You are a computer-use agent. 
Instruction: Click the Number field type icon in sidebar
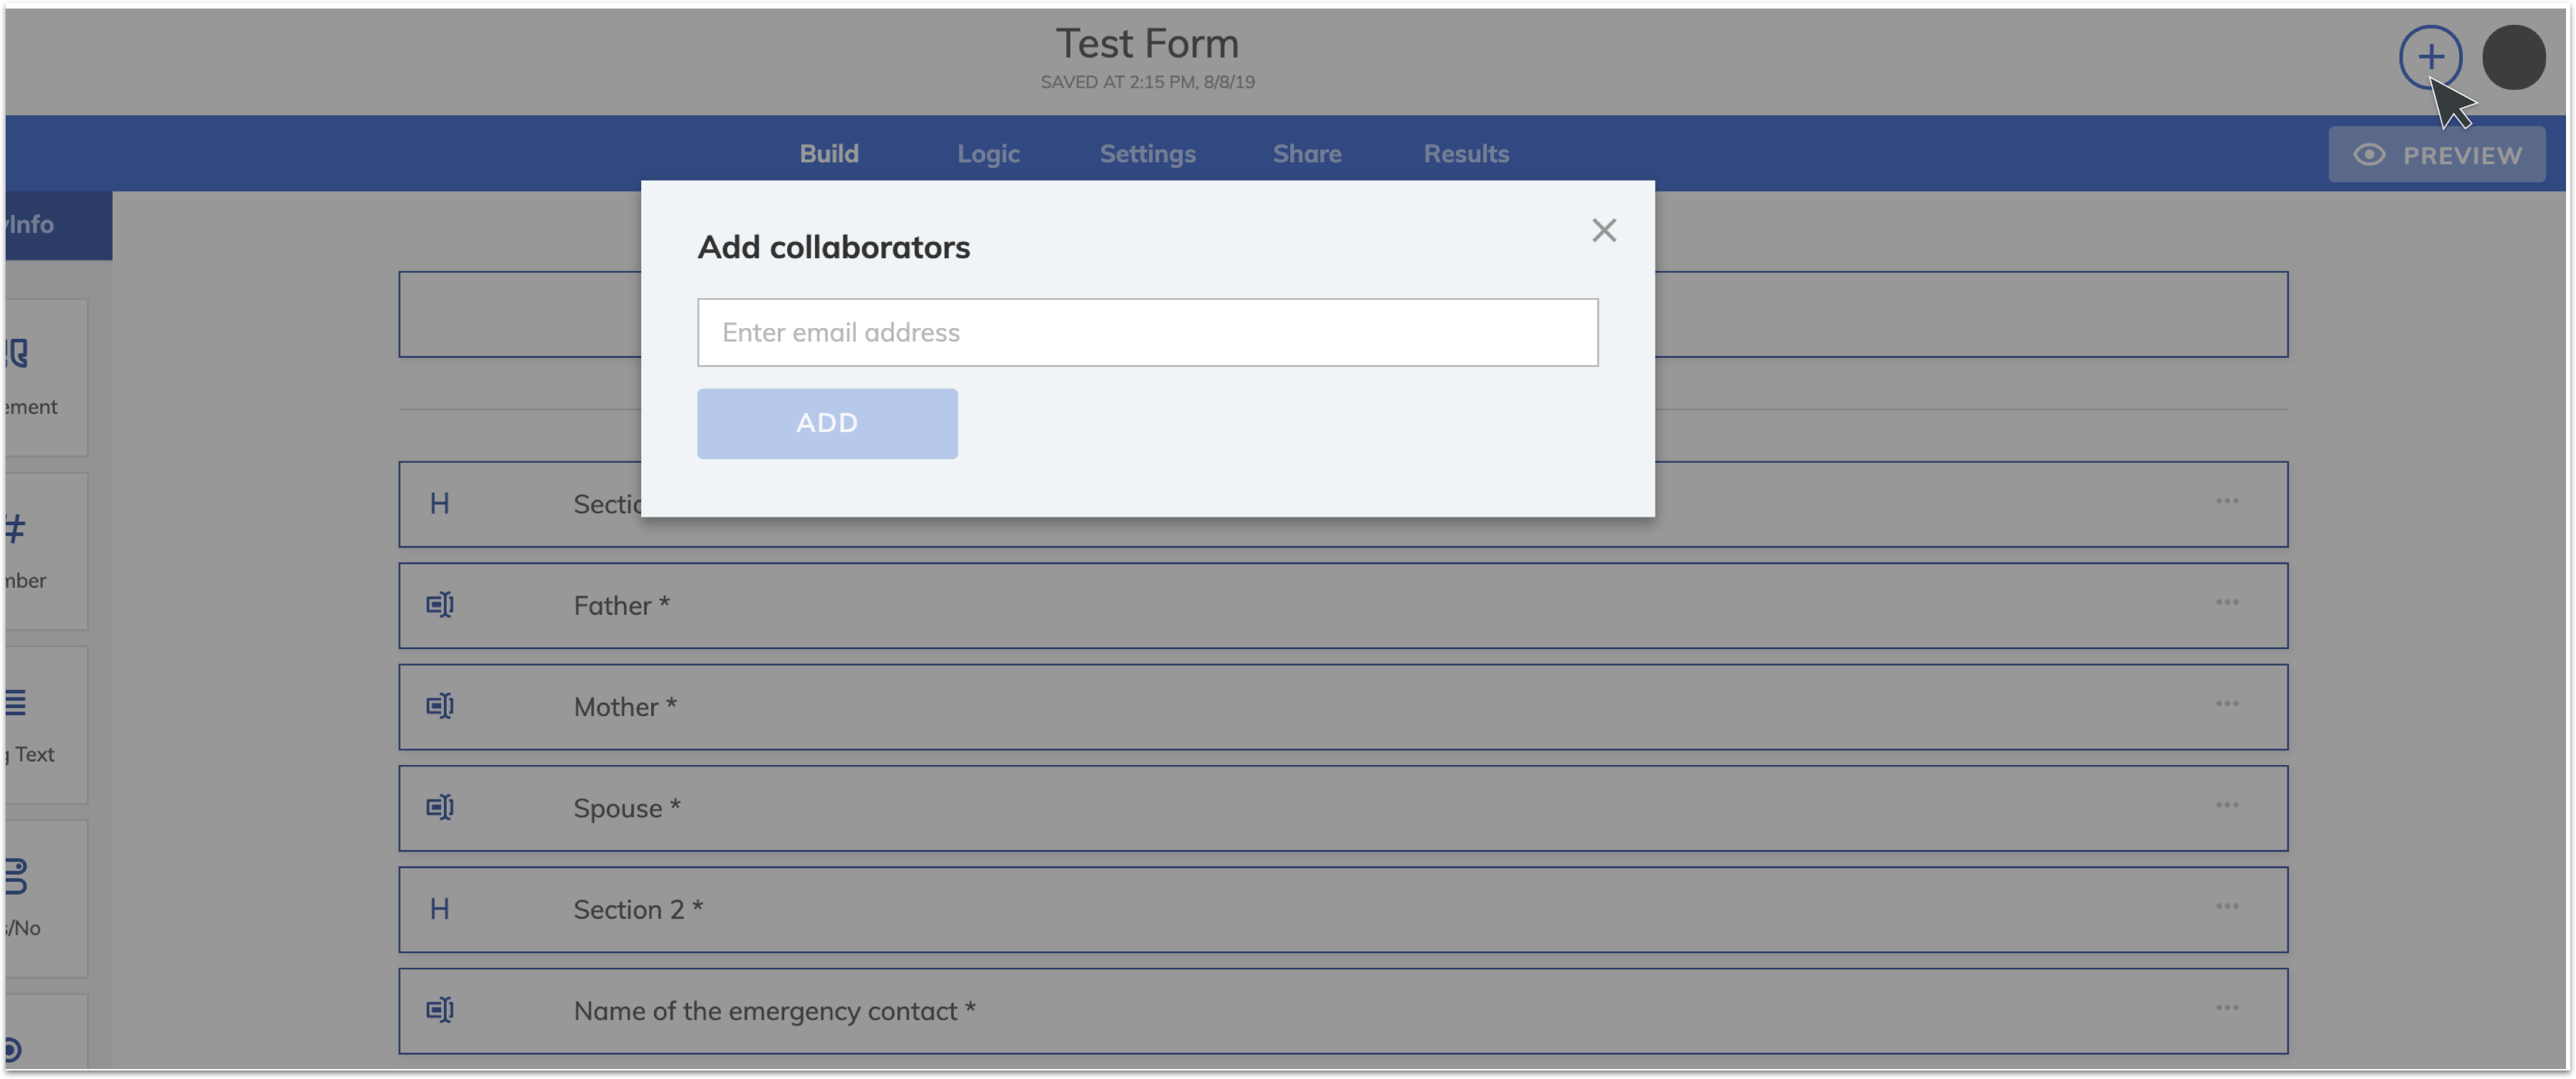pos(14,529)
